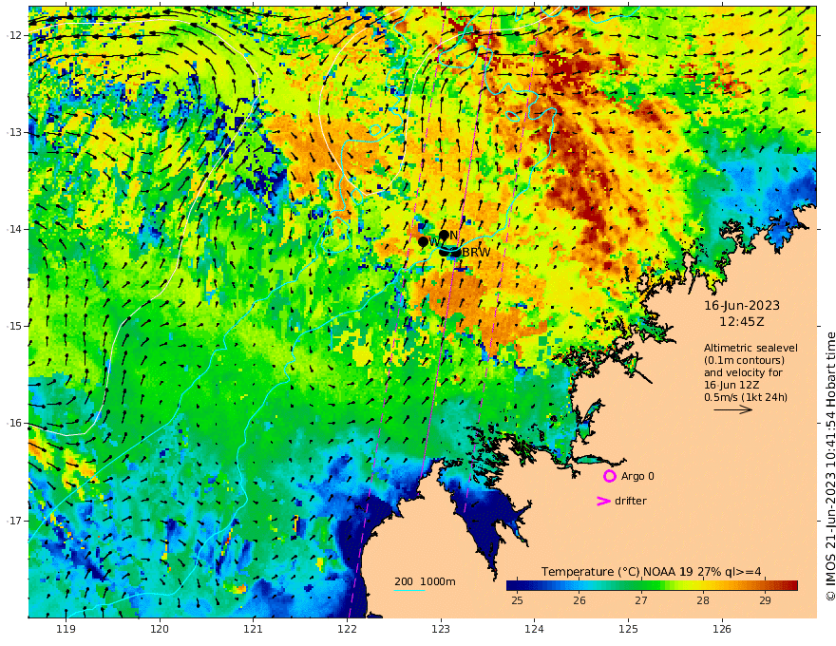Click the magenta Argo circle legend symbol

click(x=609, y=476)
